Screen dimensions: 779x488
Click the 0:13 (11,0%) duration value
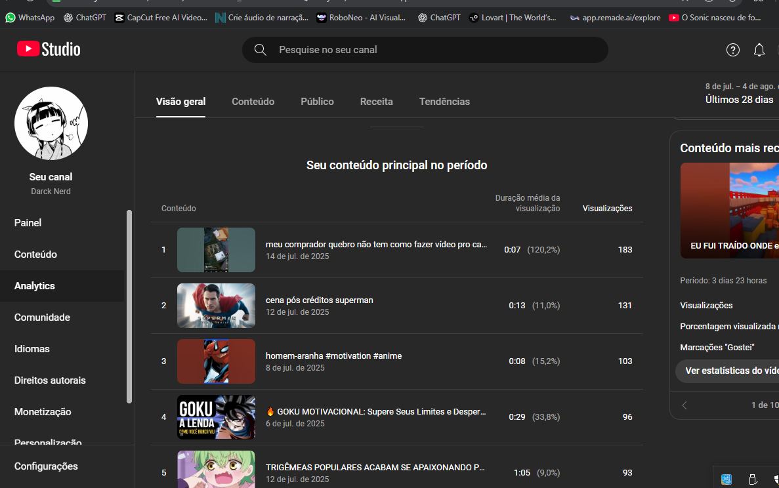click(x=534, y=305)
